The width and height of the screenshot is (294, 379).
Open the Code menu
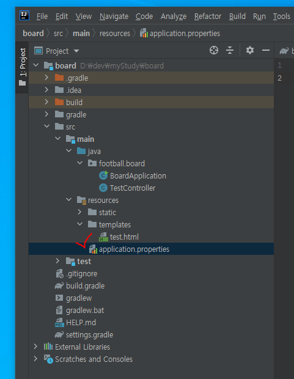(x=144, y=16)
